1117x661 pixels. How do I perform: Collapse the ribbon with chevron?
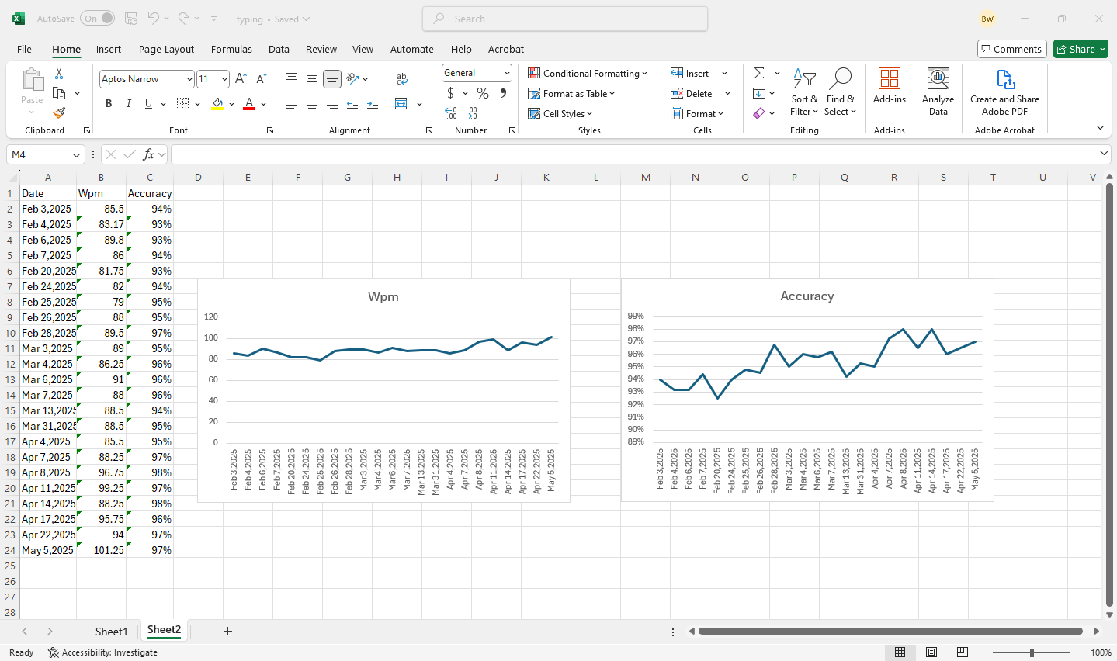pos(1100,128)
